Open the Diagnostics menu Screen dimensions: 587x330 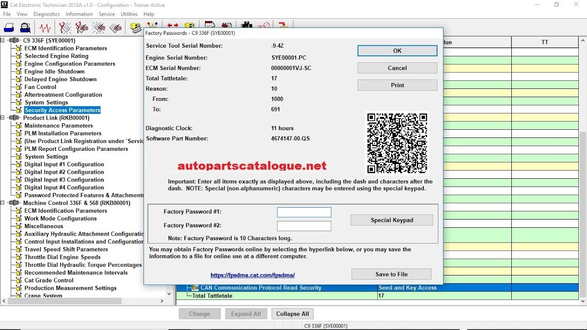[46, 14]
